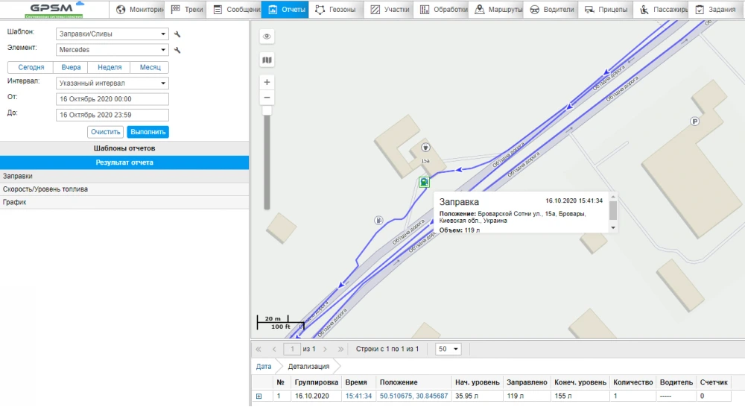Go to last page of results
The height and width of the screenshot is (407, 745).
click(x=340, y=349)
